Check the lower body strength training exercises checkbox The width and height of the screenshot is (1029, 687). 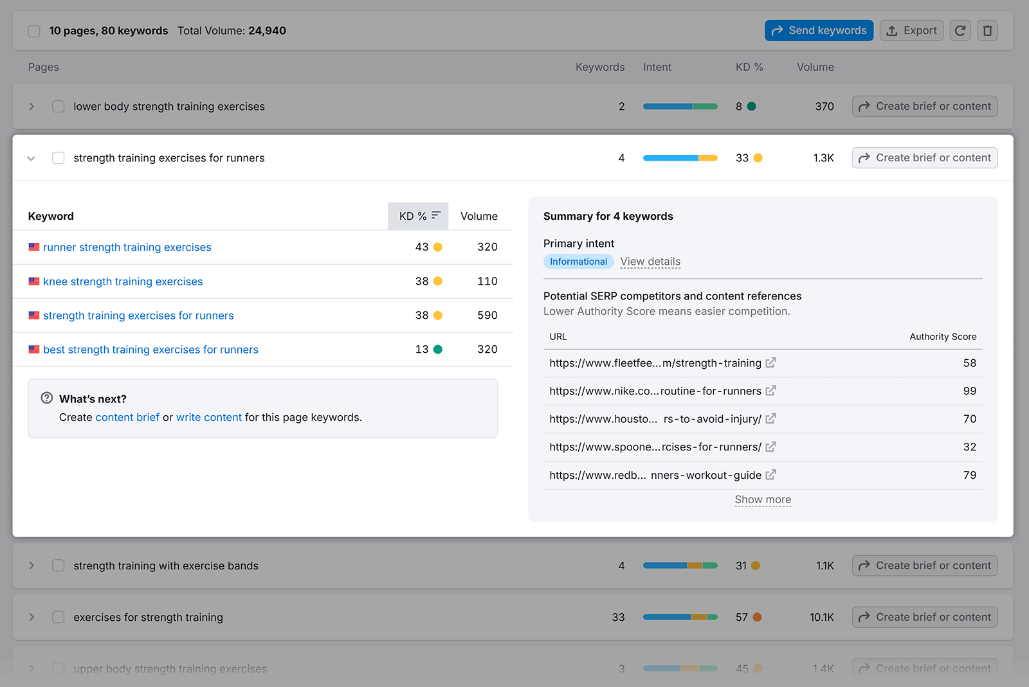click(x=58, y=106)
